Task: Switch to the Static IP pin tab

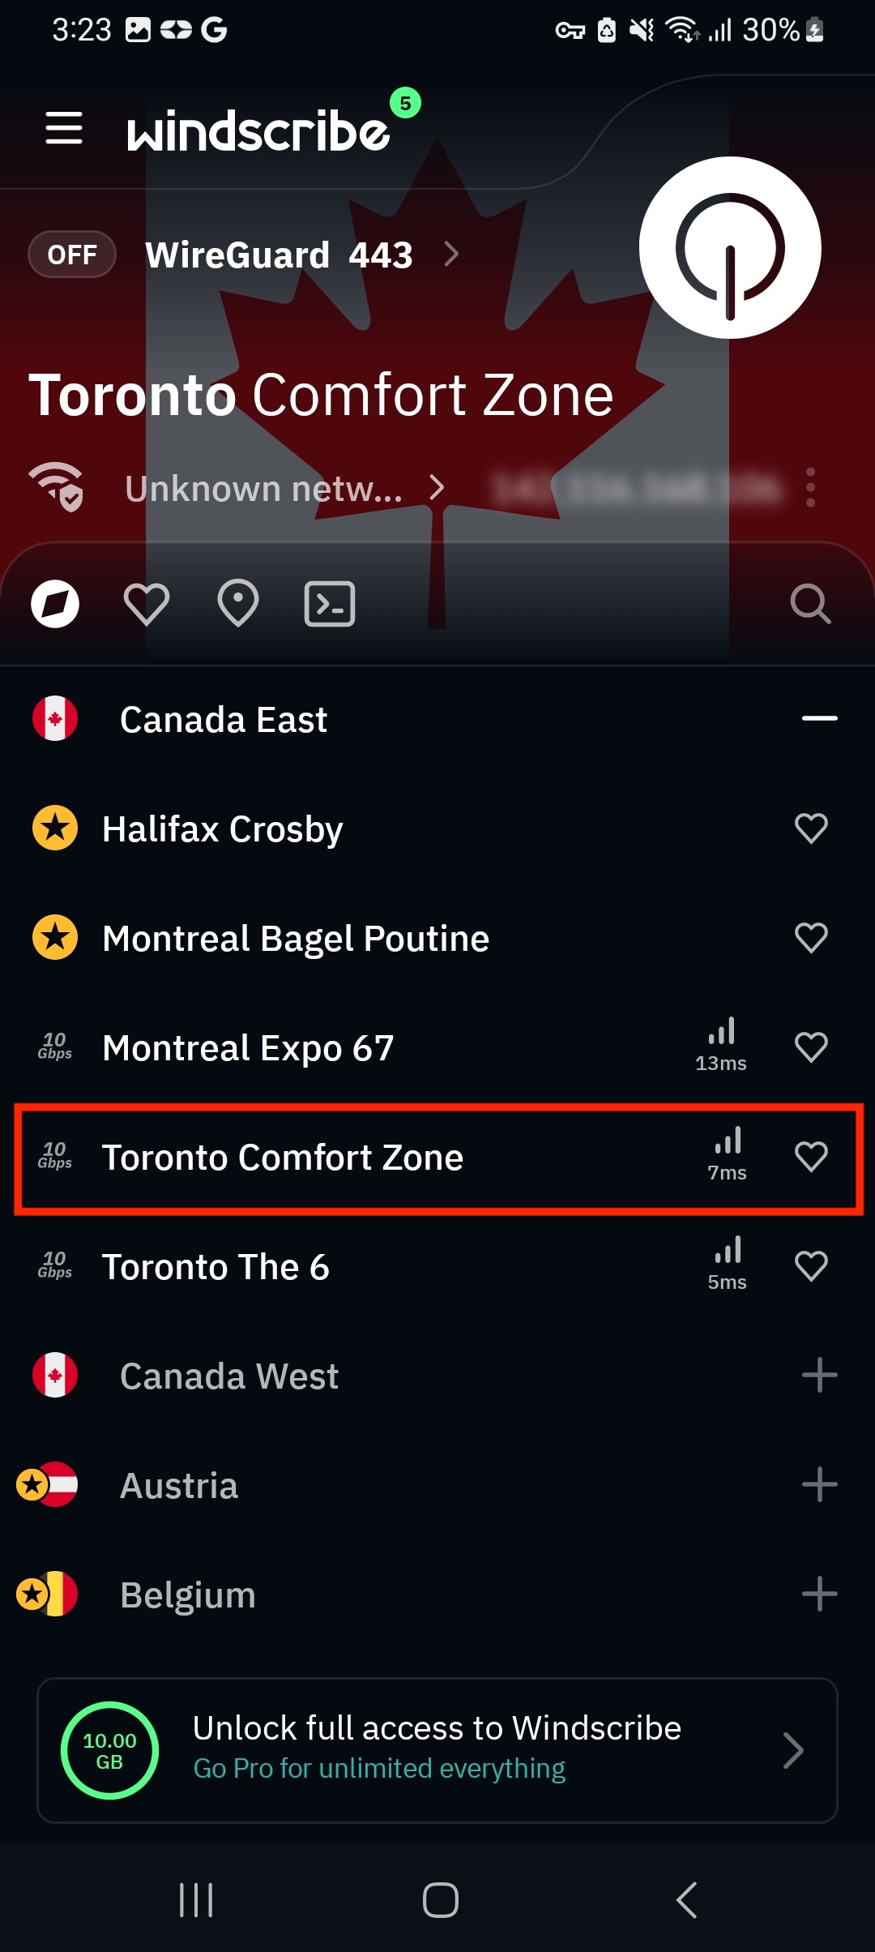Action: [x=238, y=604]
